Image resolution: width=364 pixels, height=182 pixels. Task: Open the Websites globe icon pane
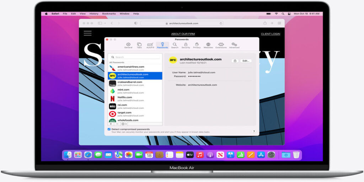pyautogui.click(x=208, y=45)
